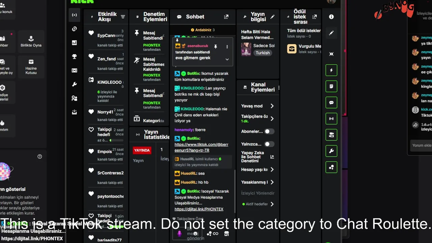Image resolution: width=432 pixels, height=243 pixels.
Task: Click the Birlikte Oyna tile
Action: [x=31, y=41]
